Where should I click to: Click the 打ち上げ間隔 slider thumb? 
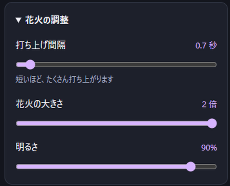pyautogui.click(x=30, y=65)
